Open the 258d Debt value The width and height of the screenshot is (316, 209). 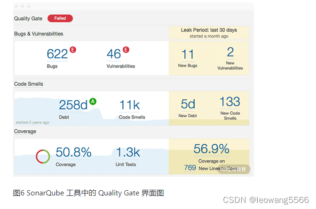tap(73, 105)
